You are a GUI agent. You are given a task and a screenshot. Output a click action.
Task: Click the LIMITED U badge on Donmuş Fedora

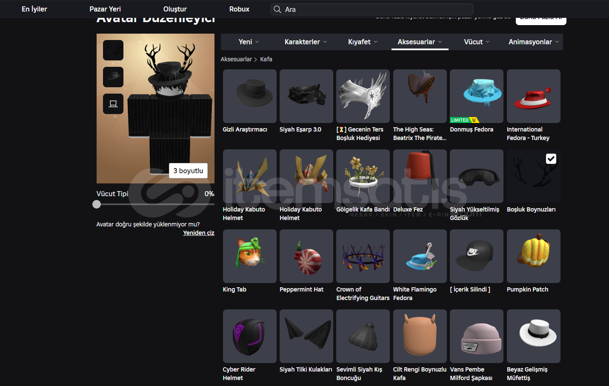[x=465, y=120]
